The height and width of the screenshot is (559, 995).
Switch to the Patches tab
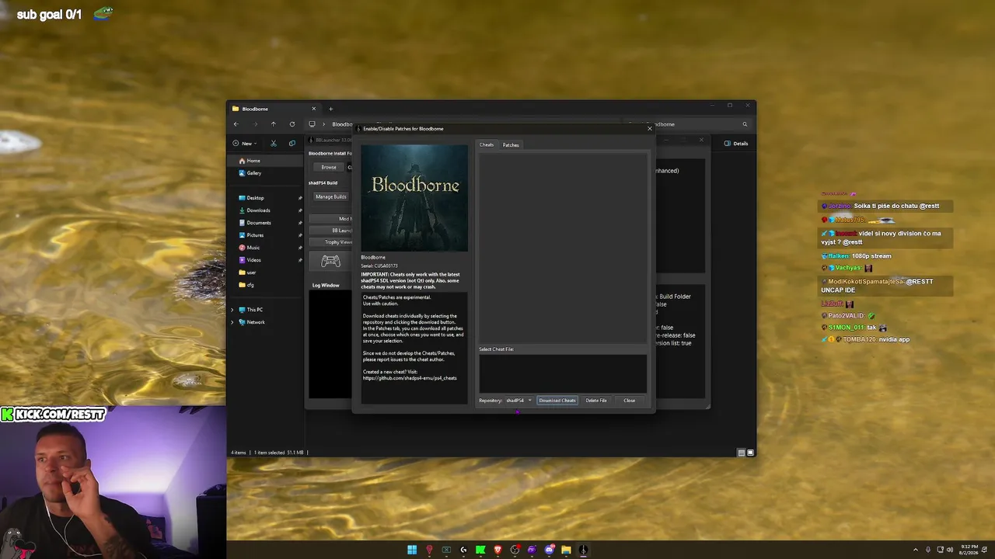(x=511, y=145)
